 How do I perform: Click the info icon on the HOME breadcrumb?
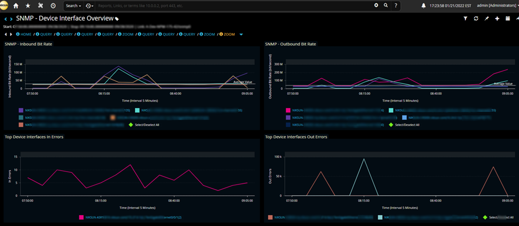tap(18, 34)
